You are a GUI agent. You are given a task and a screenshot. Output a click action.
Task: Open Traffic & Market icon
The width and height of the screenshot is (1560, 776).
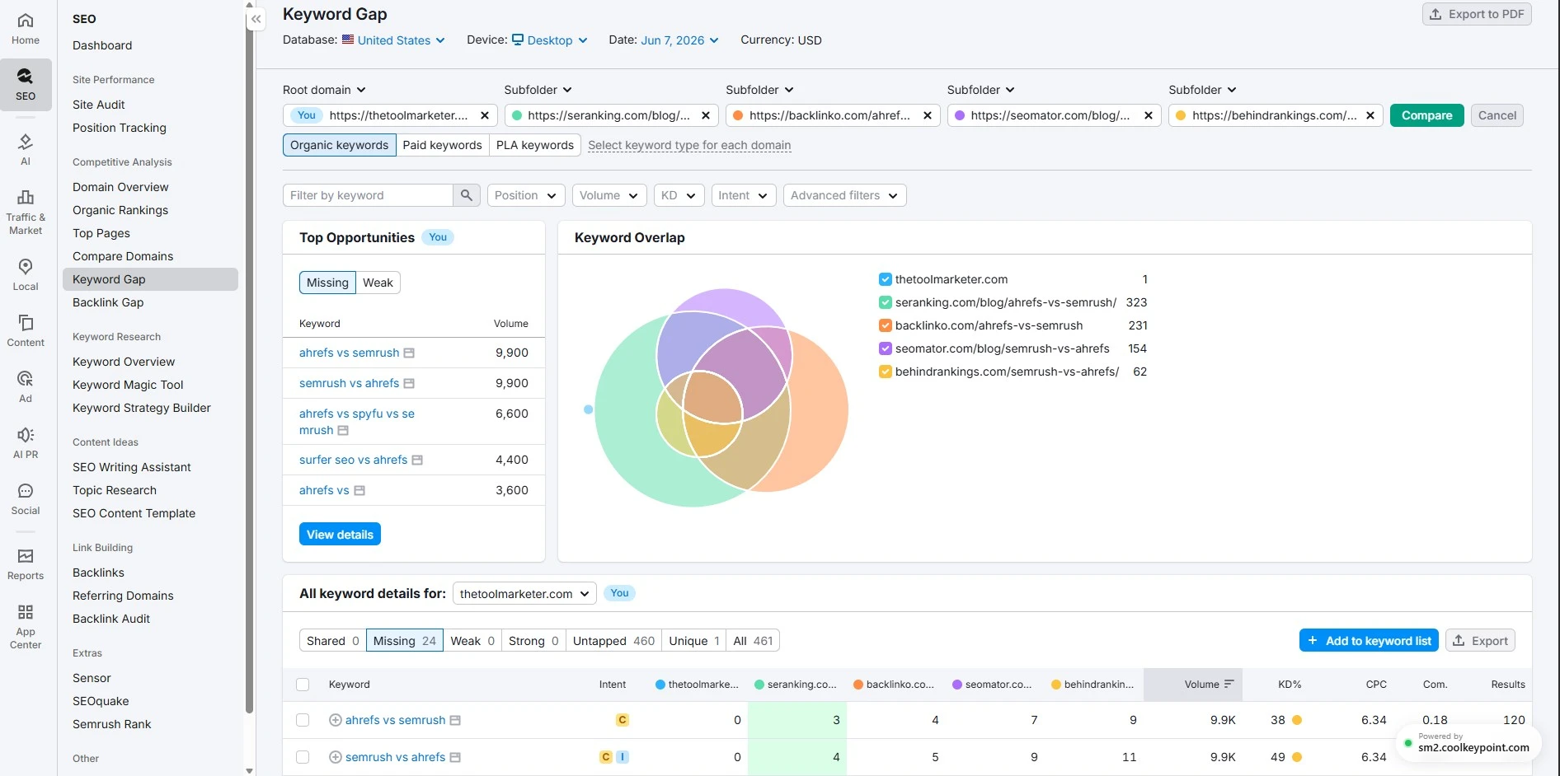pos(26,198)
